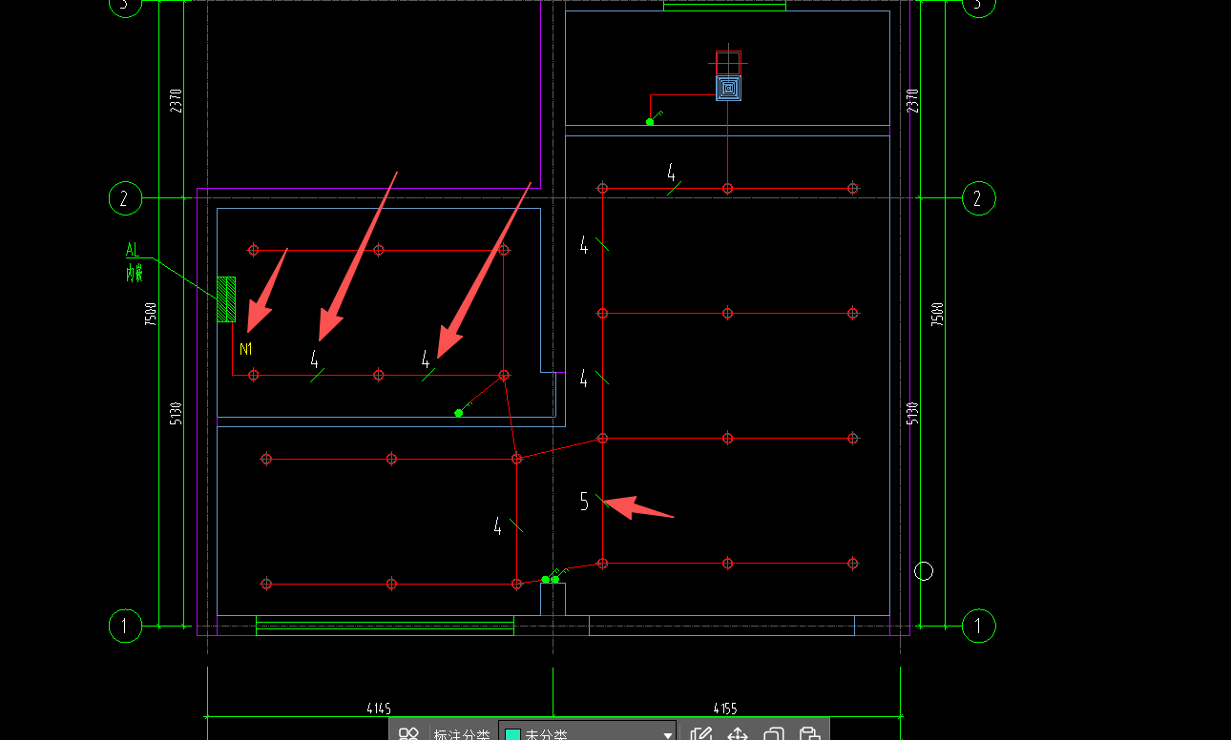
Task: Select the concentric-square ceiling fixture symbol
Action: point(728,89)
